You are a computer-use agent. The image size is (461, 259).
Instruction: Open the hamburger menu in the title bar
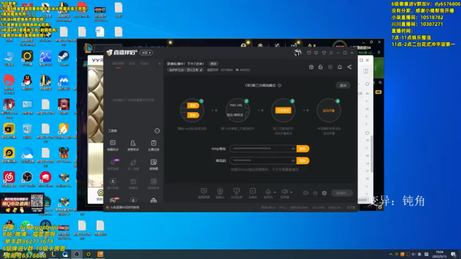pyautogui.click(x=331, y=53)
